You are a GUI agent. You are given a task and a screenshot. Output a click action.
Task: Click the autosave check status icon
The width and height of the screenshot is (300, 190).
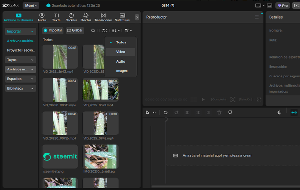point(48,5)
